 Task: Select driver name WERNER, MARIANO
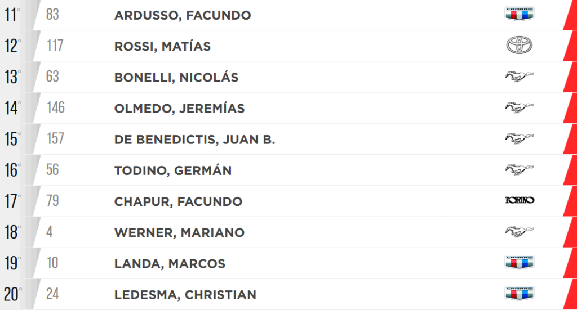click(179, 233)
